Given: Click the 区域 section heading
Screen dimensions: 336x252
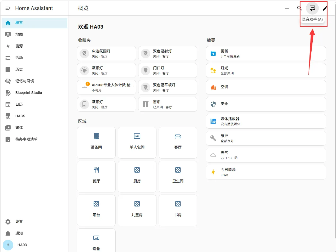Looking at the screenshot, I should [x=82, y=121].
